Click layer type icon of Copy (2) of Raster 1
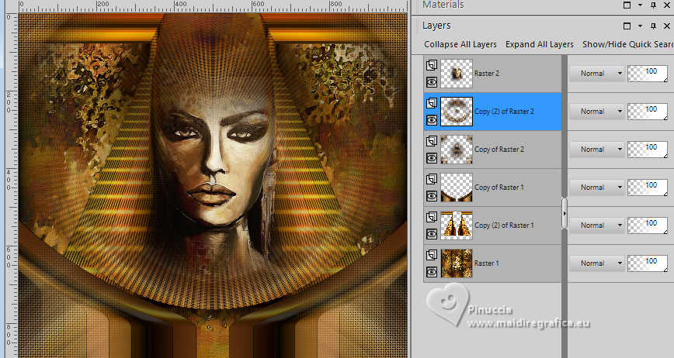The image size is (674, 358). pos(432,217)
